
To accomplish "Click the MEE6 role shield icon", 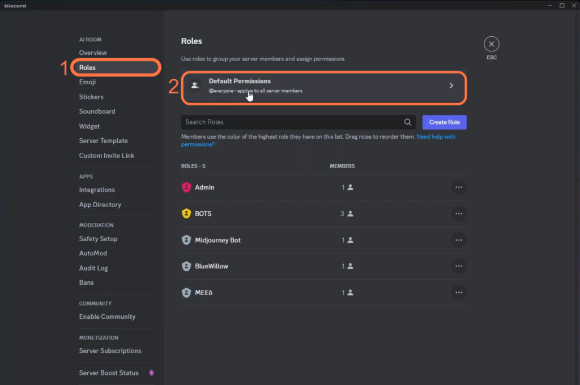I will coord(186,293).
